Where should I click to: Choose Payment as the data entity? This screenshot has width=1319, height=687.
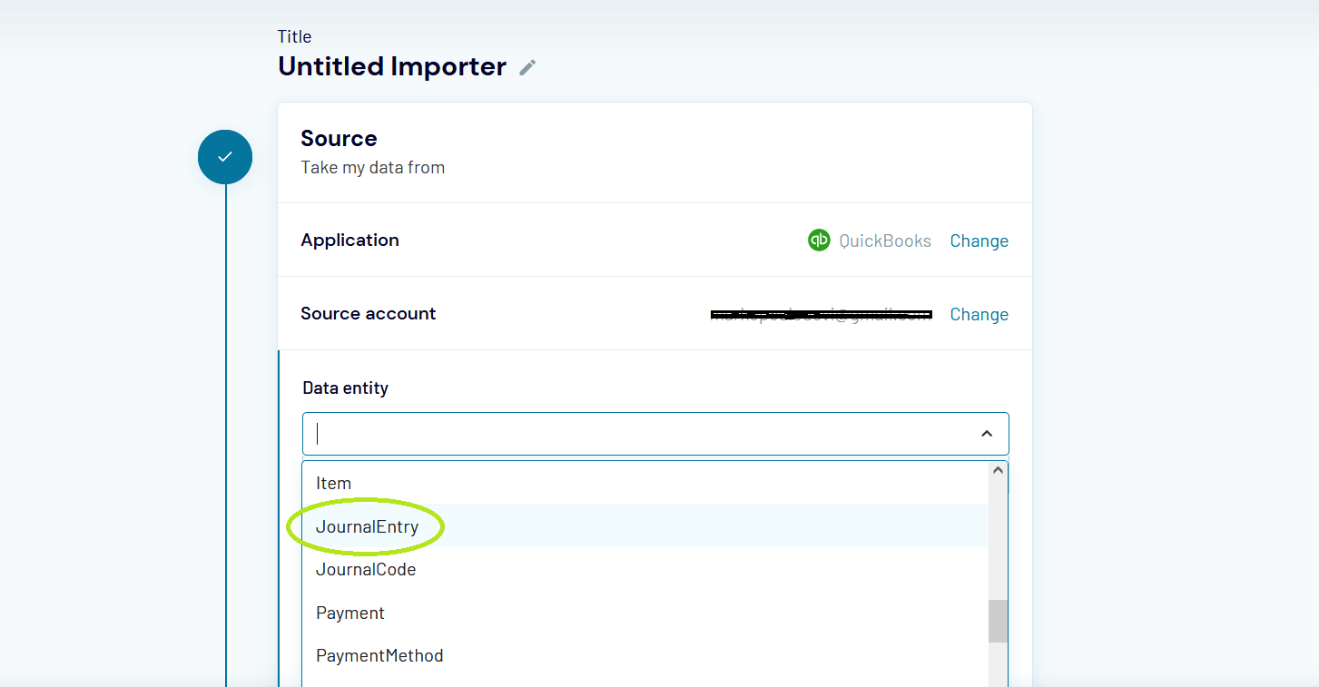pos(350,613)
